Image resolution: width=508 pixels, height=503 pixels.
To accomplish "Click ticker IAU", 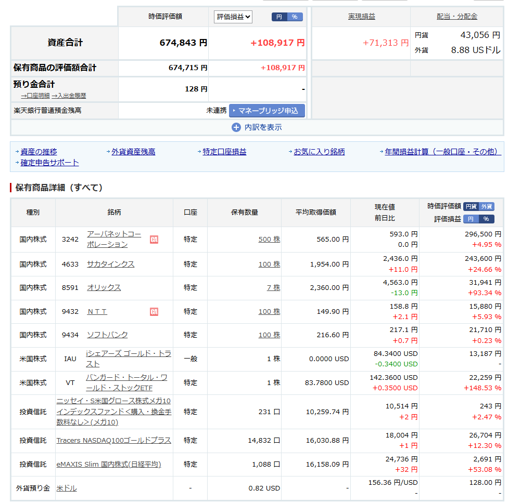I will [70, 359].
